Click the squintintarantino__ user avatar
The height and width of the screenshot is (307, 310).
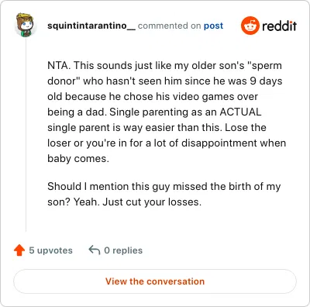click(x=26, y=26)
